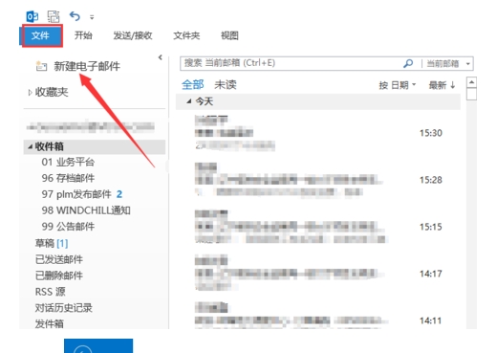Click the Outlook application icon
This screenshot has height=353, width=497.
coord(32,16)
